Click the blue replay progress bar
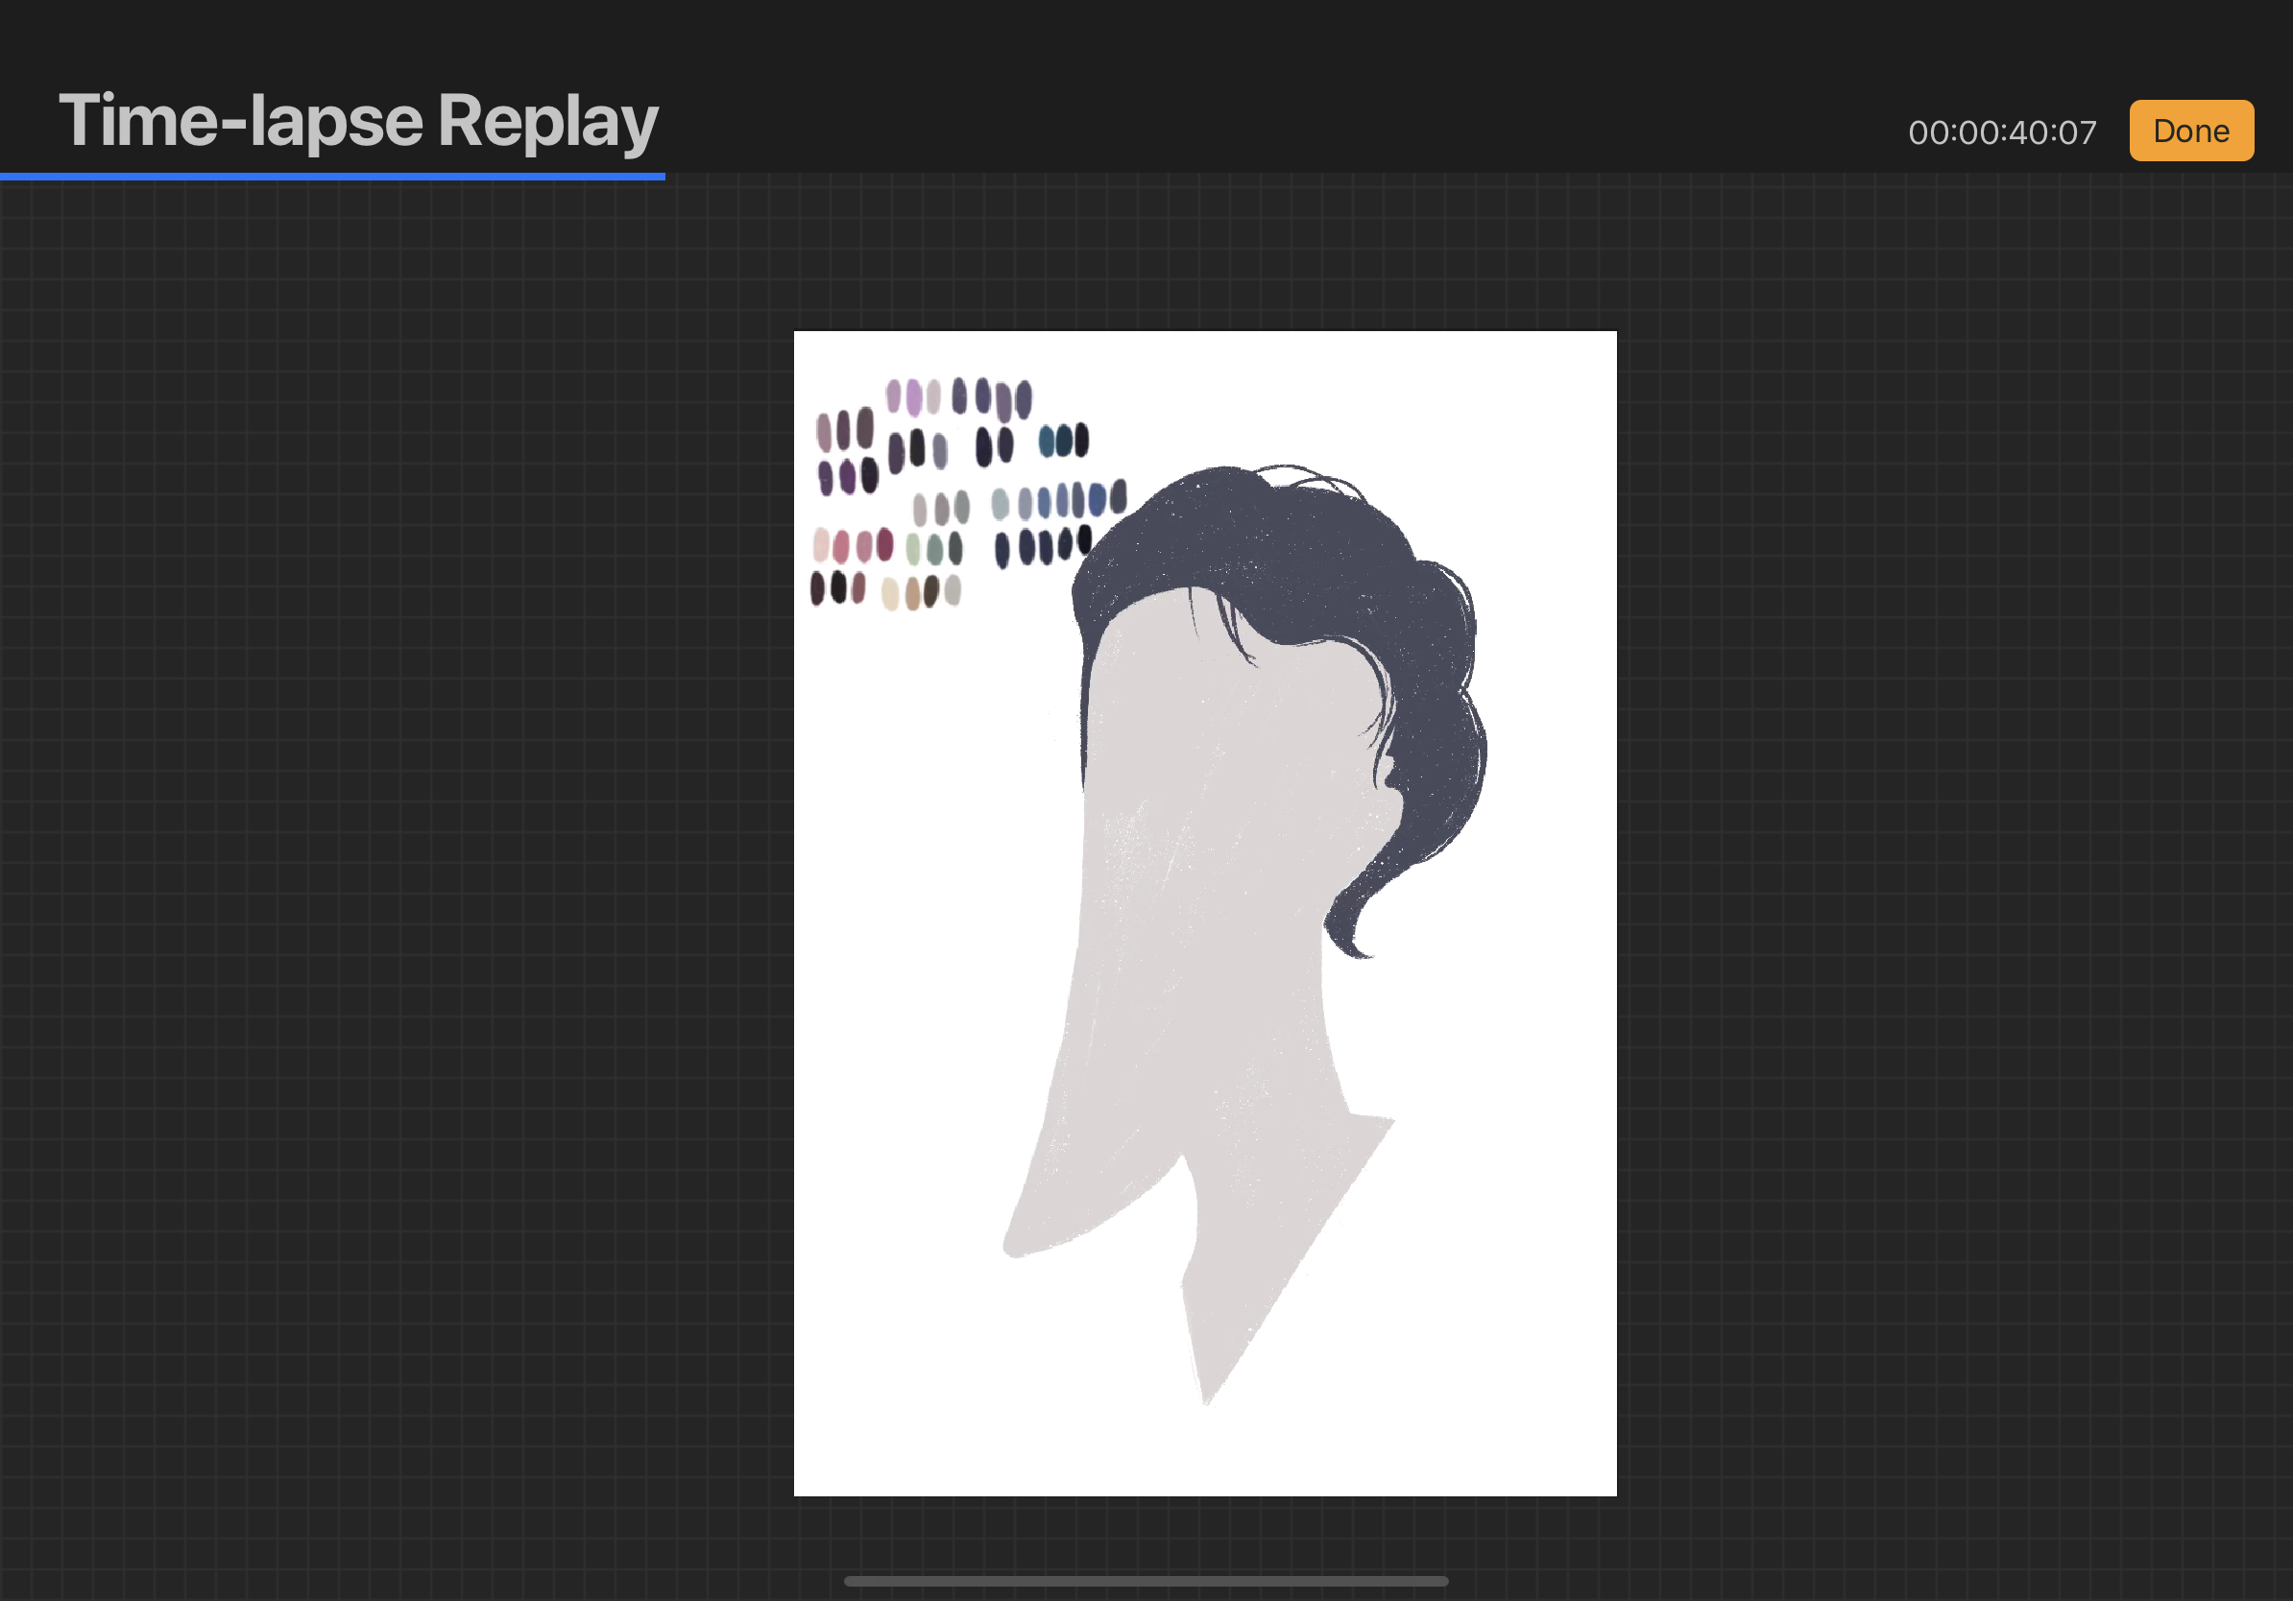The image size is (2293, 1601). (332, 177)
